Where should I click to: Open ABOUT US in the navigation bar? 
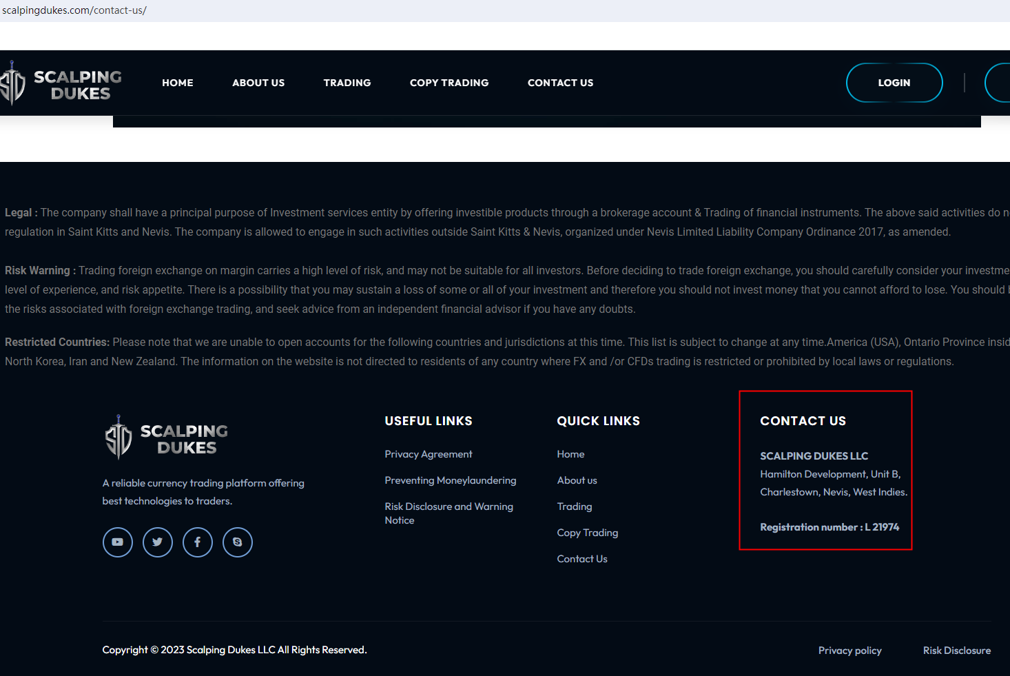click(258, 83)
